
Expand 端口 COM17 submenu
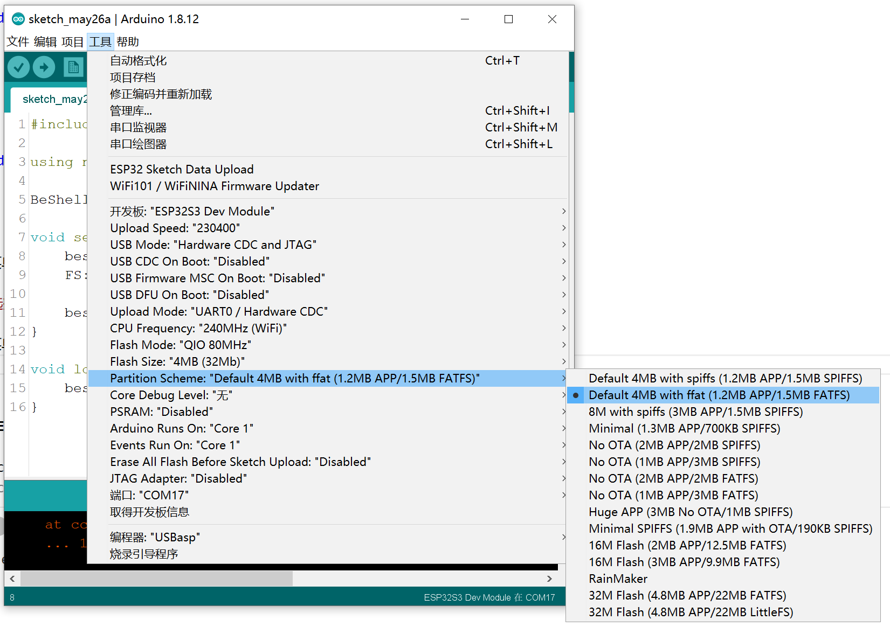point(328,496)
